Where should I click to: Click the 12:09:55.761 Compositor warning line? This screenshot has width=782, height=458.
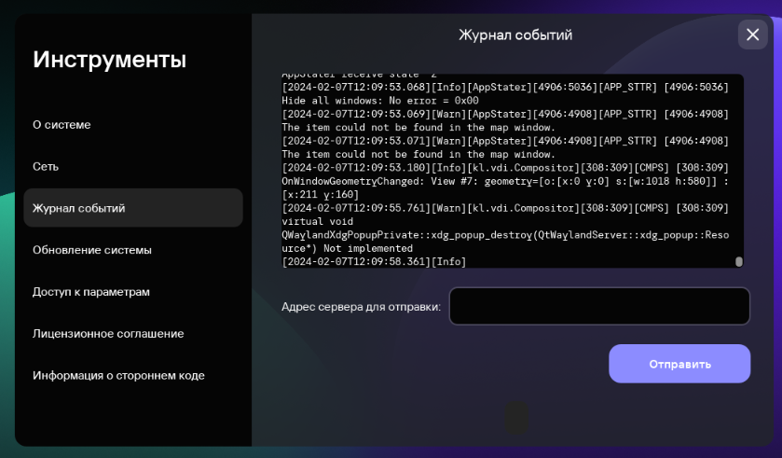coord(503,208)
